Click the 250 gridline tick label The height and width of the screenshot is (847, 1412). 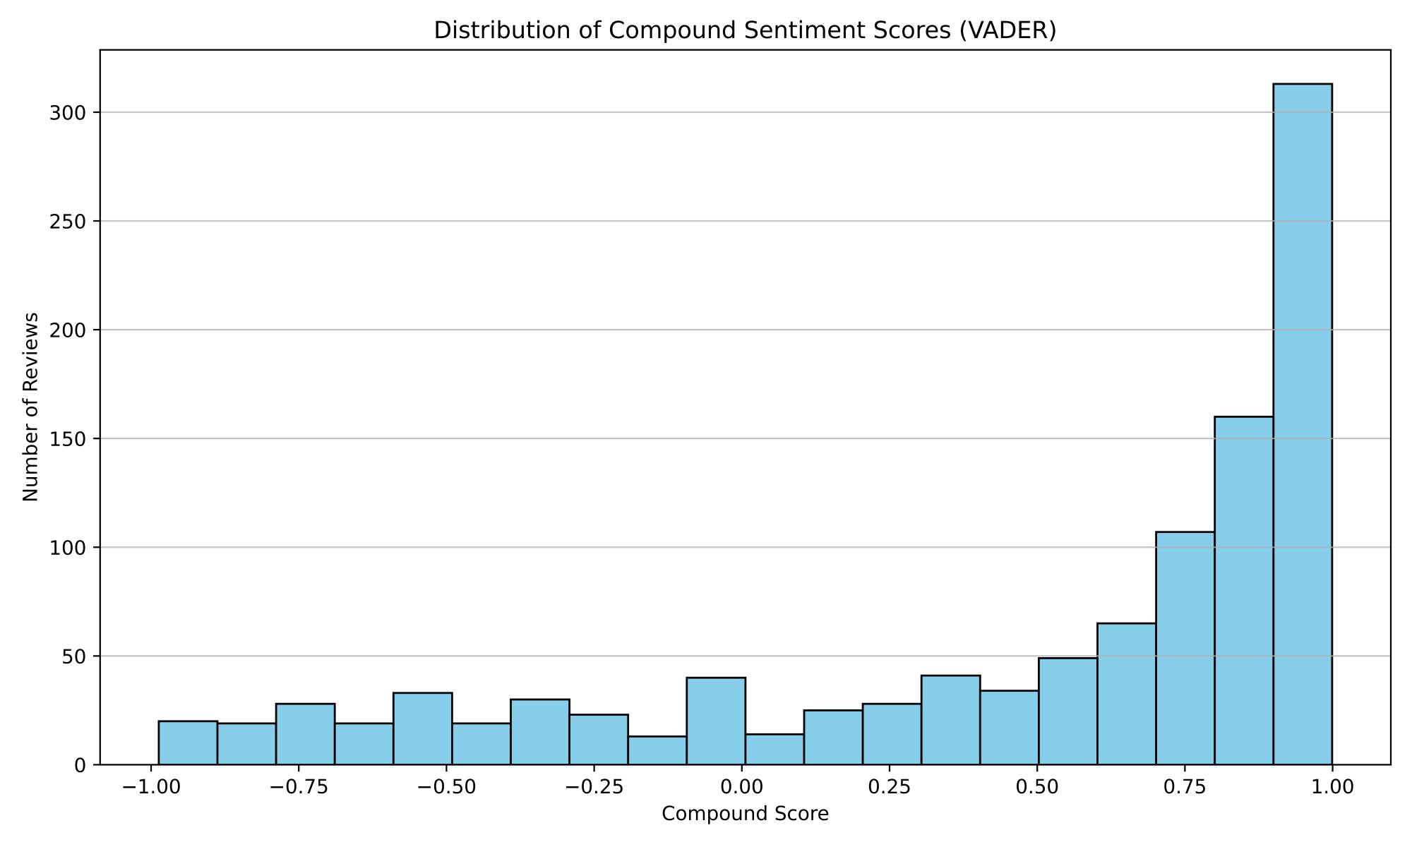[68, 222]
